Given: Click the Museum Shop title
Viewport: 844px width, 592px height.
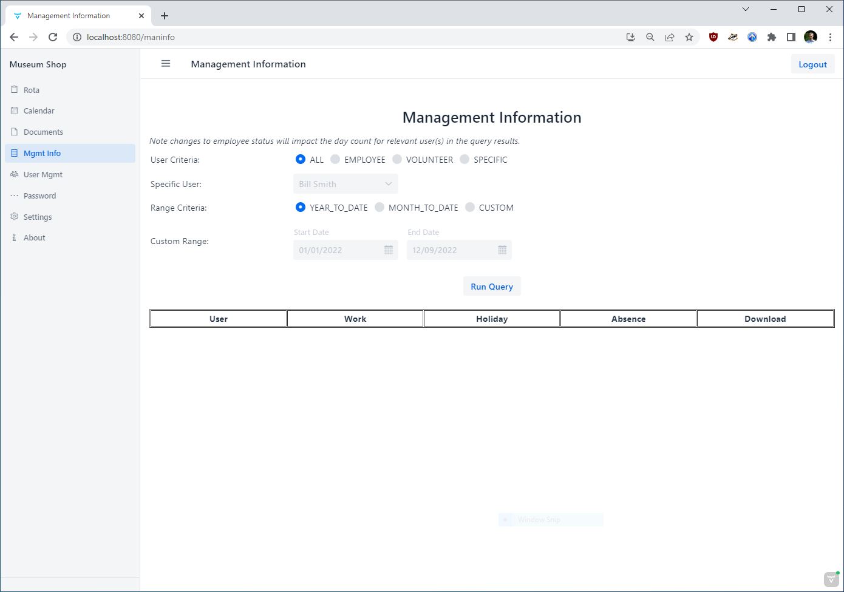Looking at the screenshot, I should [x=38, y=64].
